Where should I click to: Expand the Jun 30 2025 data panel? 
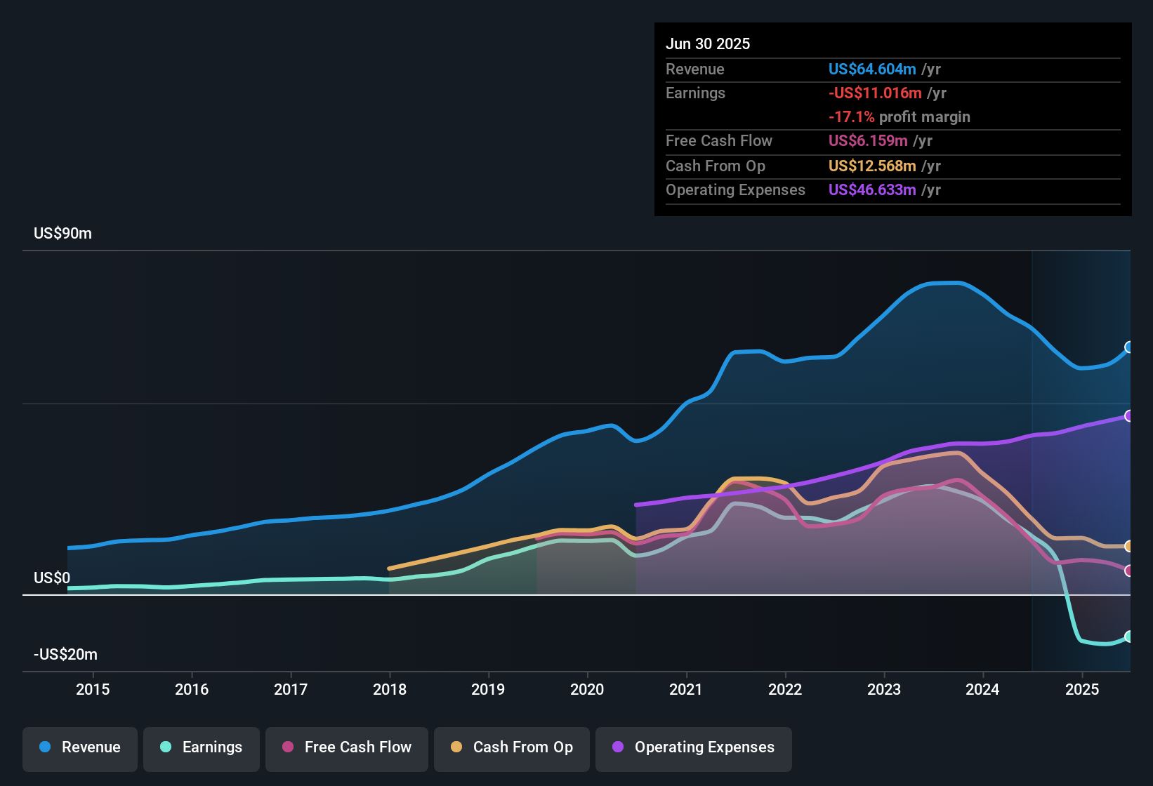709,44
